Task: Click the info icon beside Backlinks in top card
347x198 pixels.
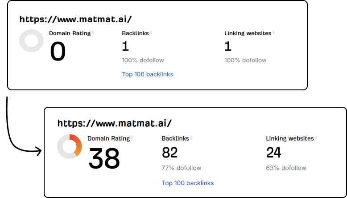Action: click(x=151, y=32)
